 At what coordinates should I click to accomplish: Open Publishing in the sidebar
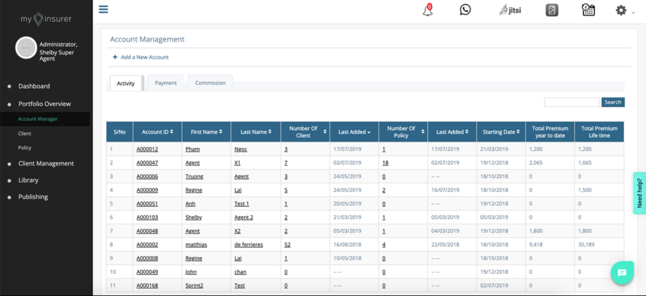point(33,197)
